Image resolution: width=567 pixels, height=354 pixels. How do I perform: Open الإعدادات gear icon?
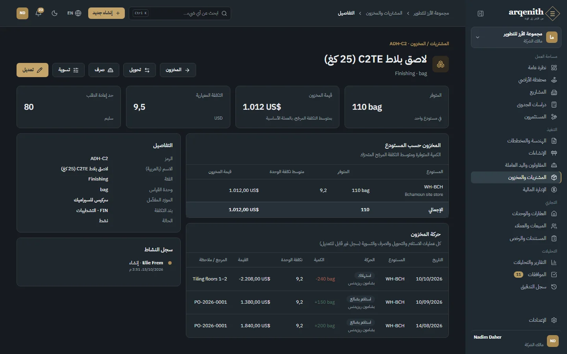pos(554,320)
